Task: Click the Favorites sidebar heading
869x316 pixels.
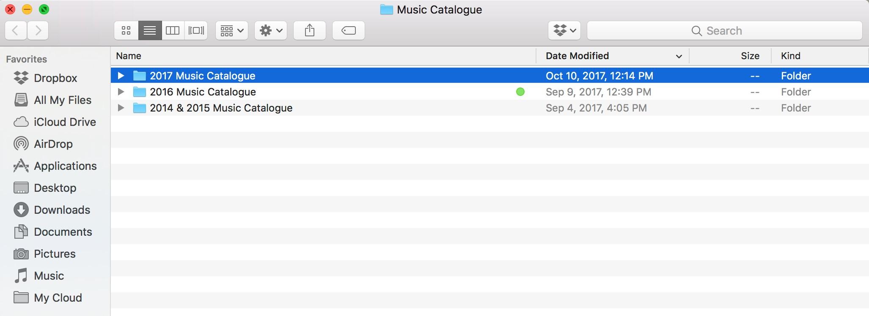Action: coord(26,59)
